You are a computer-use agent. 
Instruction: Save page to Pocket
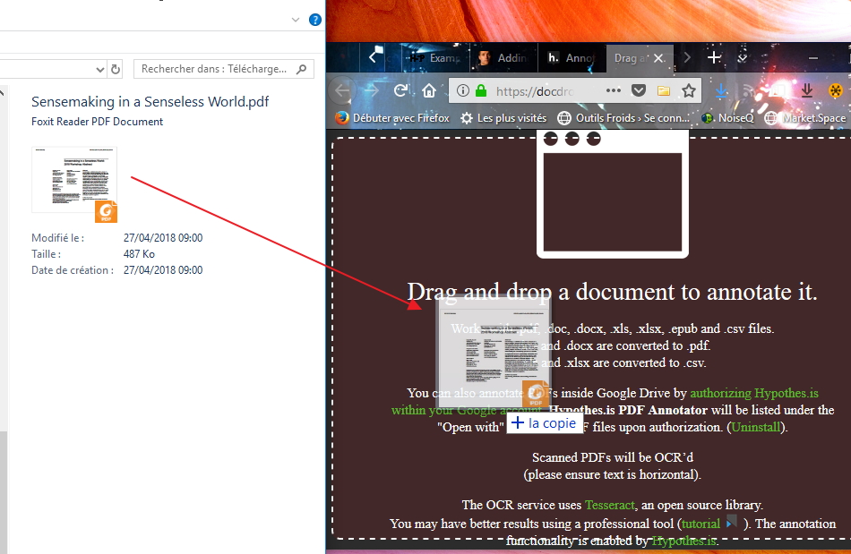[x=638, y=90]
